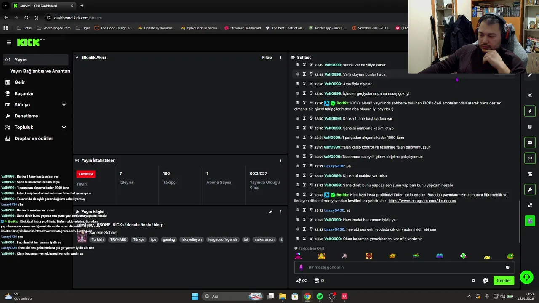Toggle the chat bubble panel in right sidebar

(530, 143)
